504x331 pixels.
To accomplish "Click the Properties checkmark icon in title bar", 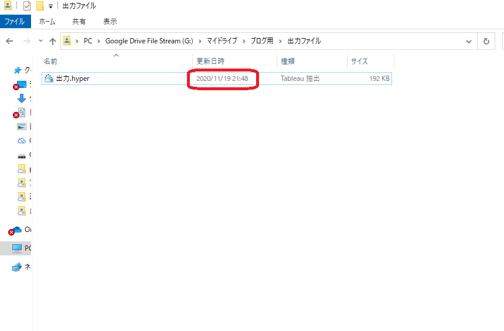I will (27, 6).
